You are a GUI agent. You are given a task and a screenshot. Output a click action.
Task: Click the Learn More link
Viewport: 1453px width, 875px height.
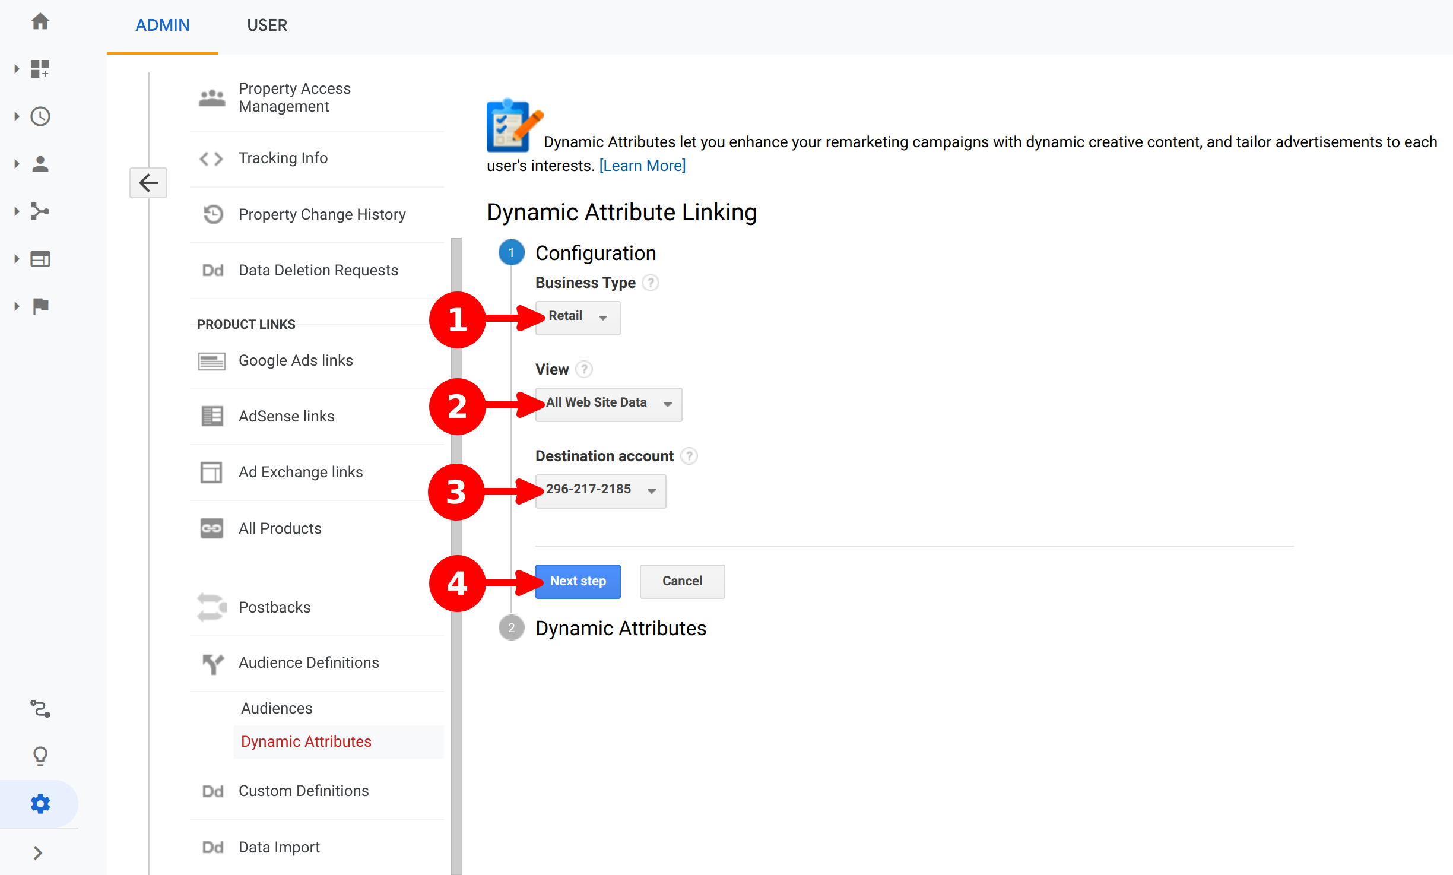(642, 166)
